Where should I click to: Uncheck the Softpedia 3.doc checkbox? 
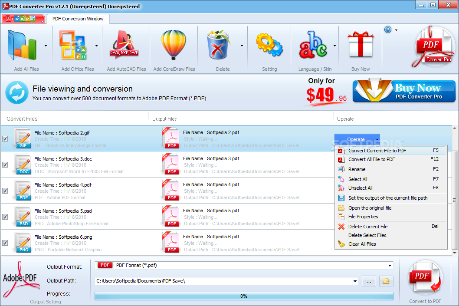(5, 165)
